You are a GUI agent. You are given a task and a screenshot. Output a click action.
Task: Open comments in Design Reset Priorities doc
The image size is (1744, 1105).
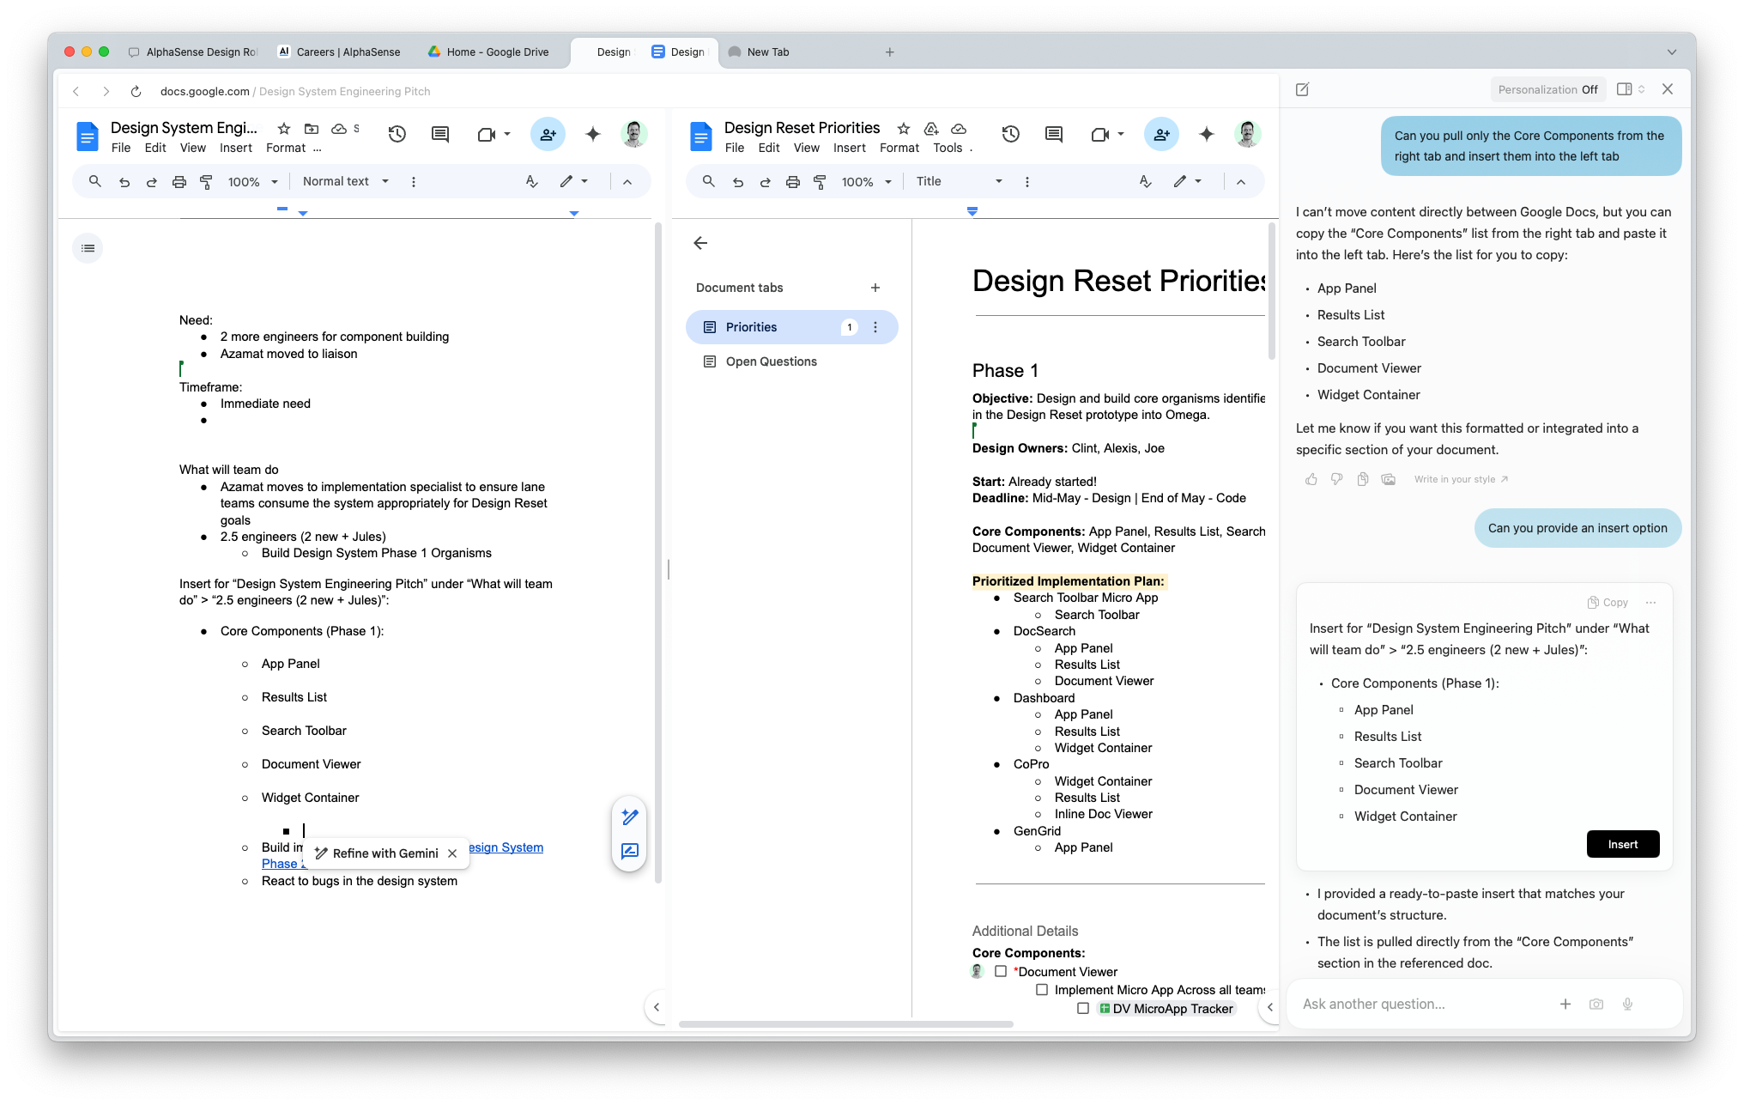coord(1054,134)
